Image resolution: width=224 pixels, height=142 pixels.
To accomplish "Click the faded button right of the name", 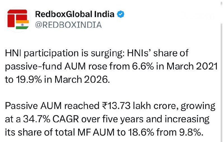I will coord(199,16).
